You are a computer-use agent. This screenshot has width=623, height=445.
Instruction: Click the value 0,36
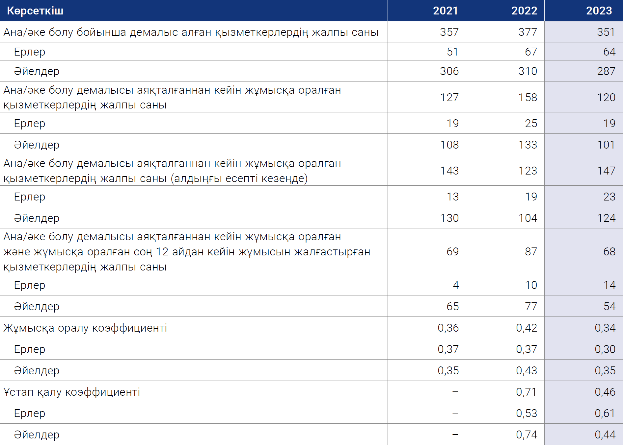(448, 328)
